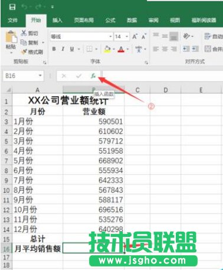The width and height of the screenshot is (223, 270).
Task: Expand the underline style dropdown
Action: pyautogui.click(x=79, y=49)
